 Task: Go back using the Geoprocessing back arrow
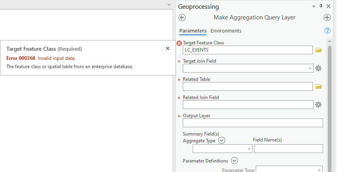pos(182,17)
